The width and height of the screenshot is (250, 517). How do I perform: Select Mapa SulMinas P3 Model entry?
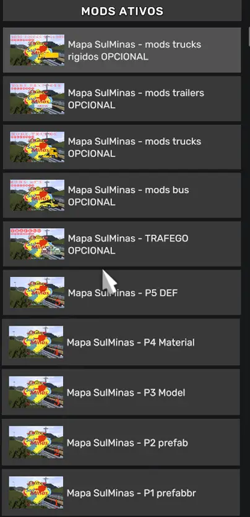(121, 392)
